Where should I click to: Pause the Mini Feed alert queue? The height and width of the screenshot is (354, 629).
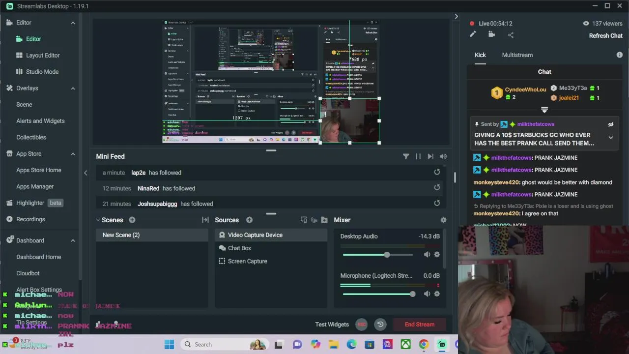pyautogui.click(x=418, y=156)
